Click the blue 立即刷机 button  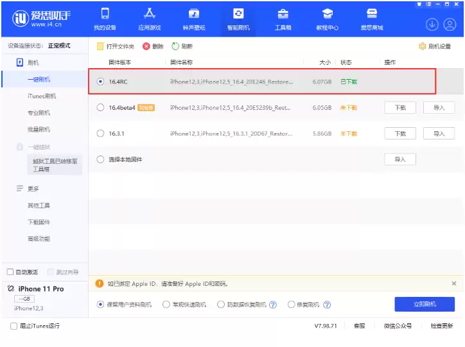(x=425, y=304)
